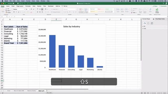The image size is (168, 94).
Task: Click the Undo arrow in title bar
Action: tap(24, 3)
